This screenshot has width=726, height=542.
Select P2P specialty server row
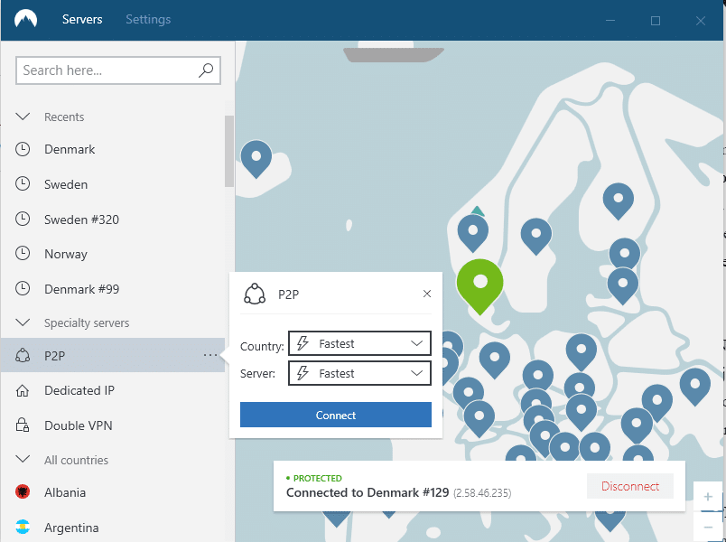113,355
